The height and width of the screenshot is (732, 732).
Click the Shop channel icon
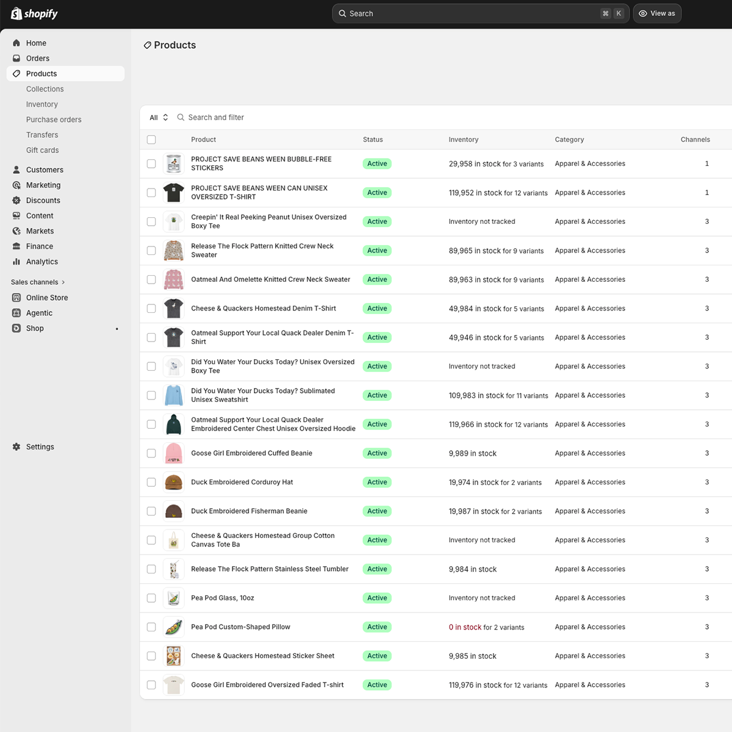[x=16, y=328]
